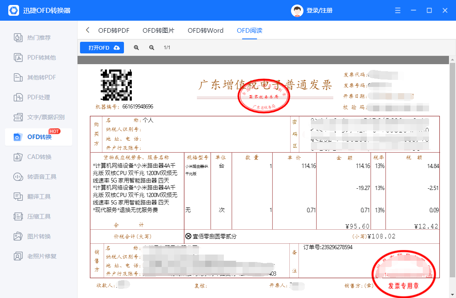Screen dimensions: 456x298
Task: Select the 转语音工具 feature
Action: pyautogui.click(x=38, y=177)
